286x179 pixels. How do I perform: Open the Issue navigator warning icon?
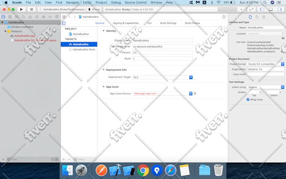point(30,17)
